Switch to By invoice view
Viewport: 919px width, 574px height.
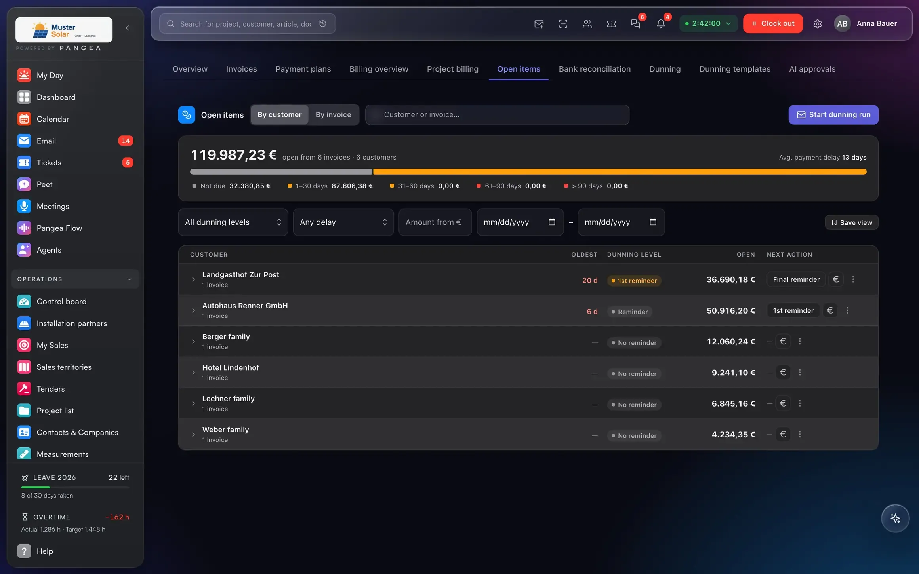pos(333,115)
